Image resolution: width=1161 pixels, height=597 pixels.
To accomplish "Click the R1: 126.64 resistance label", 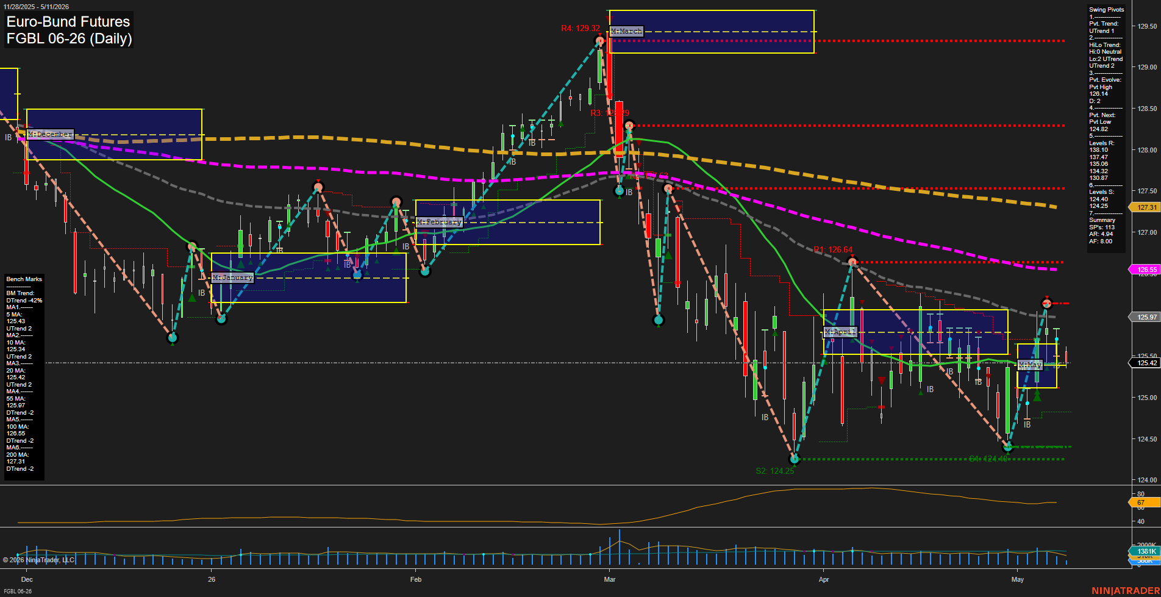I will [833, 249].
